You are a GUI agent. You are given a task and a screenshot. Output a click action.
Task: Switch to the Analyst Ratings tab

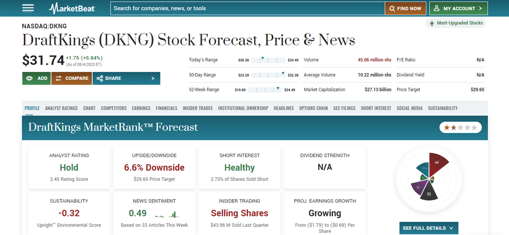click(61, 108)
